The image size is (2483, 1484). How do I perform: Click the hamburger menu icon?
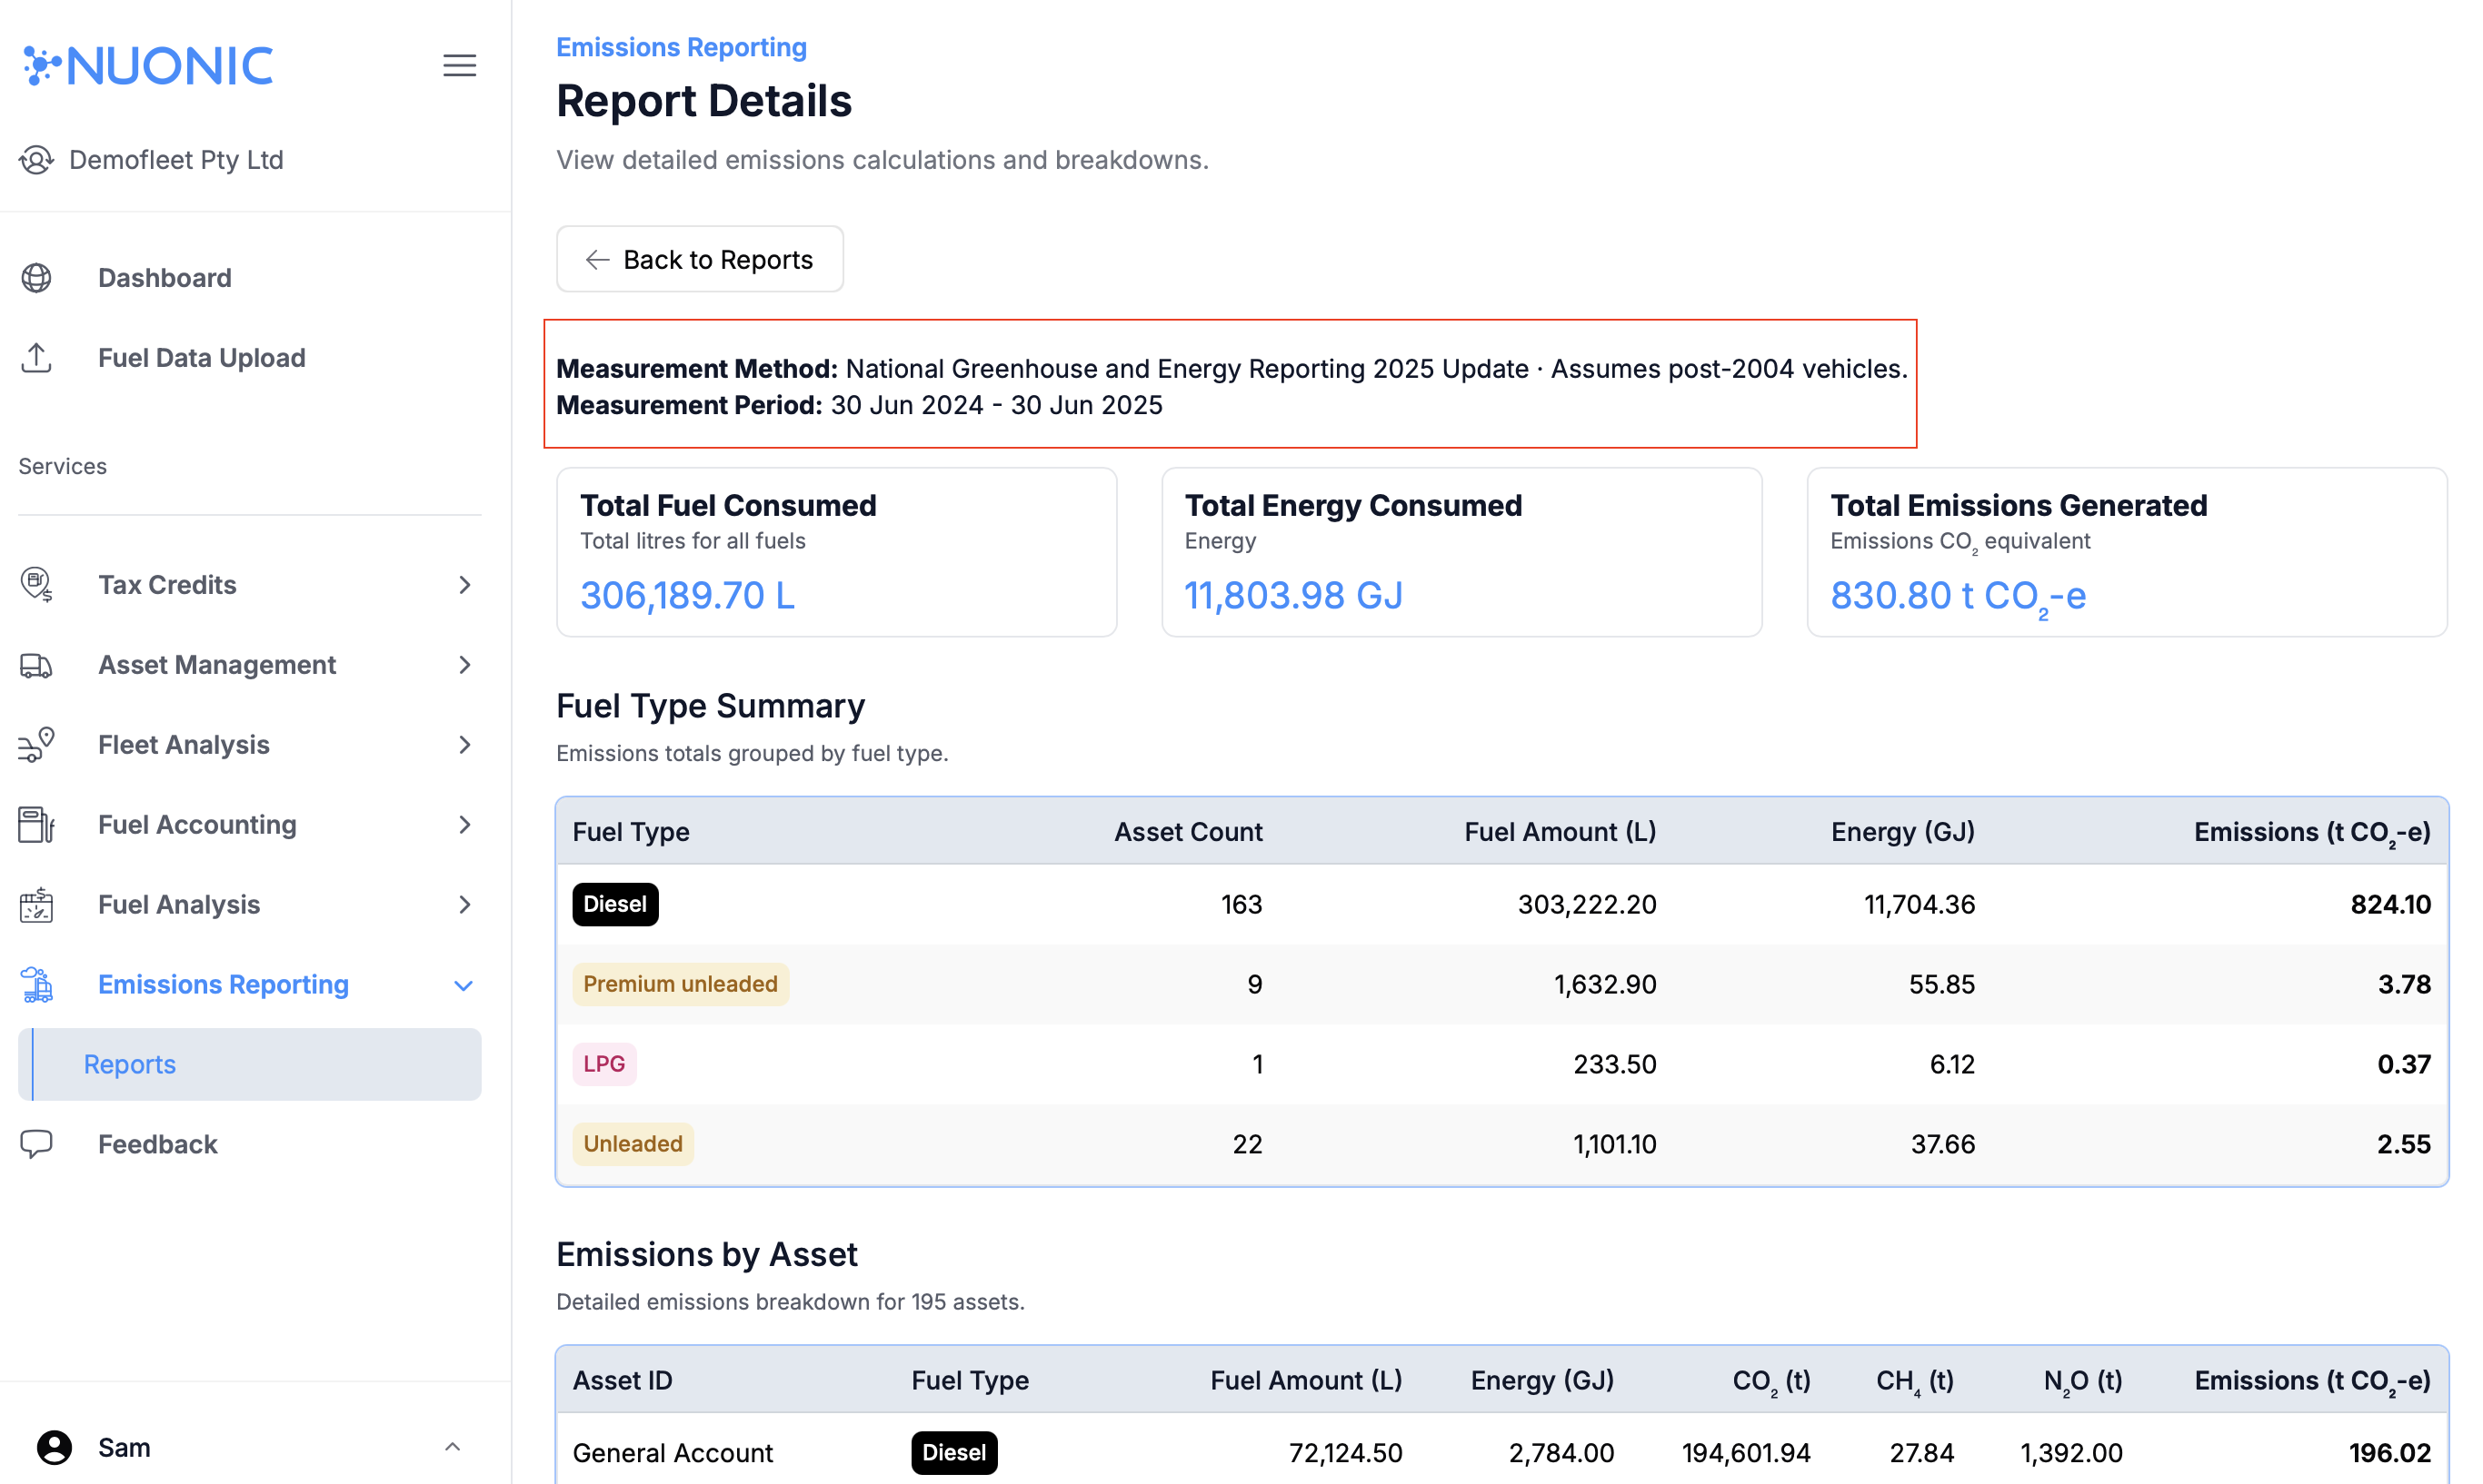point(459,65)
